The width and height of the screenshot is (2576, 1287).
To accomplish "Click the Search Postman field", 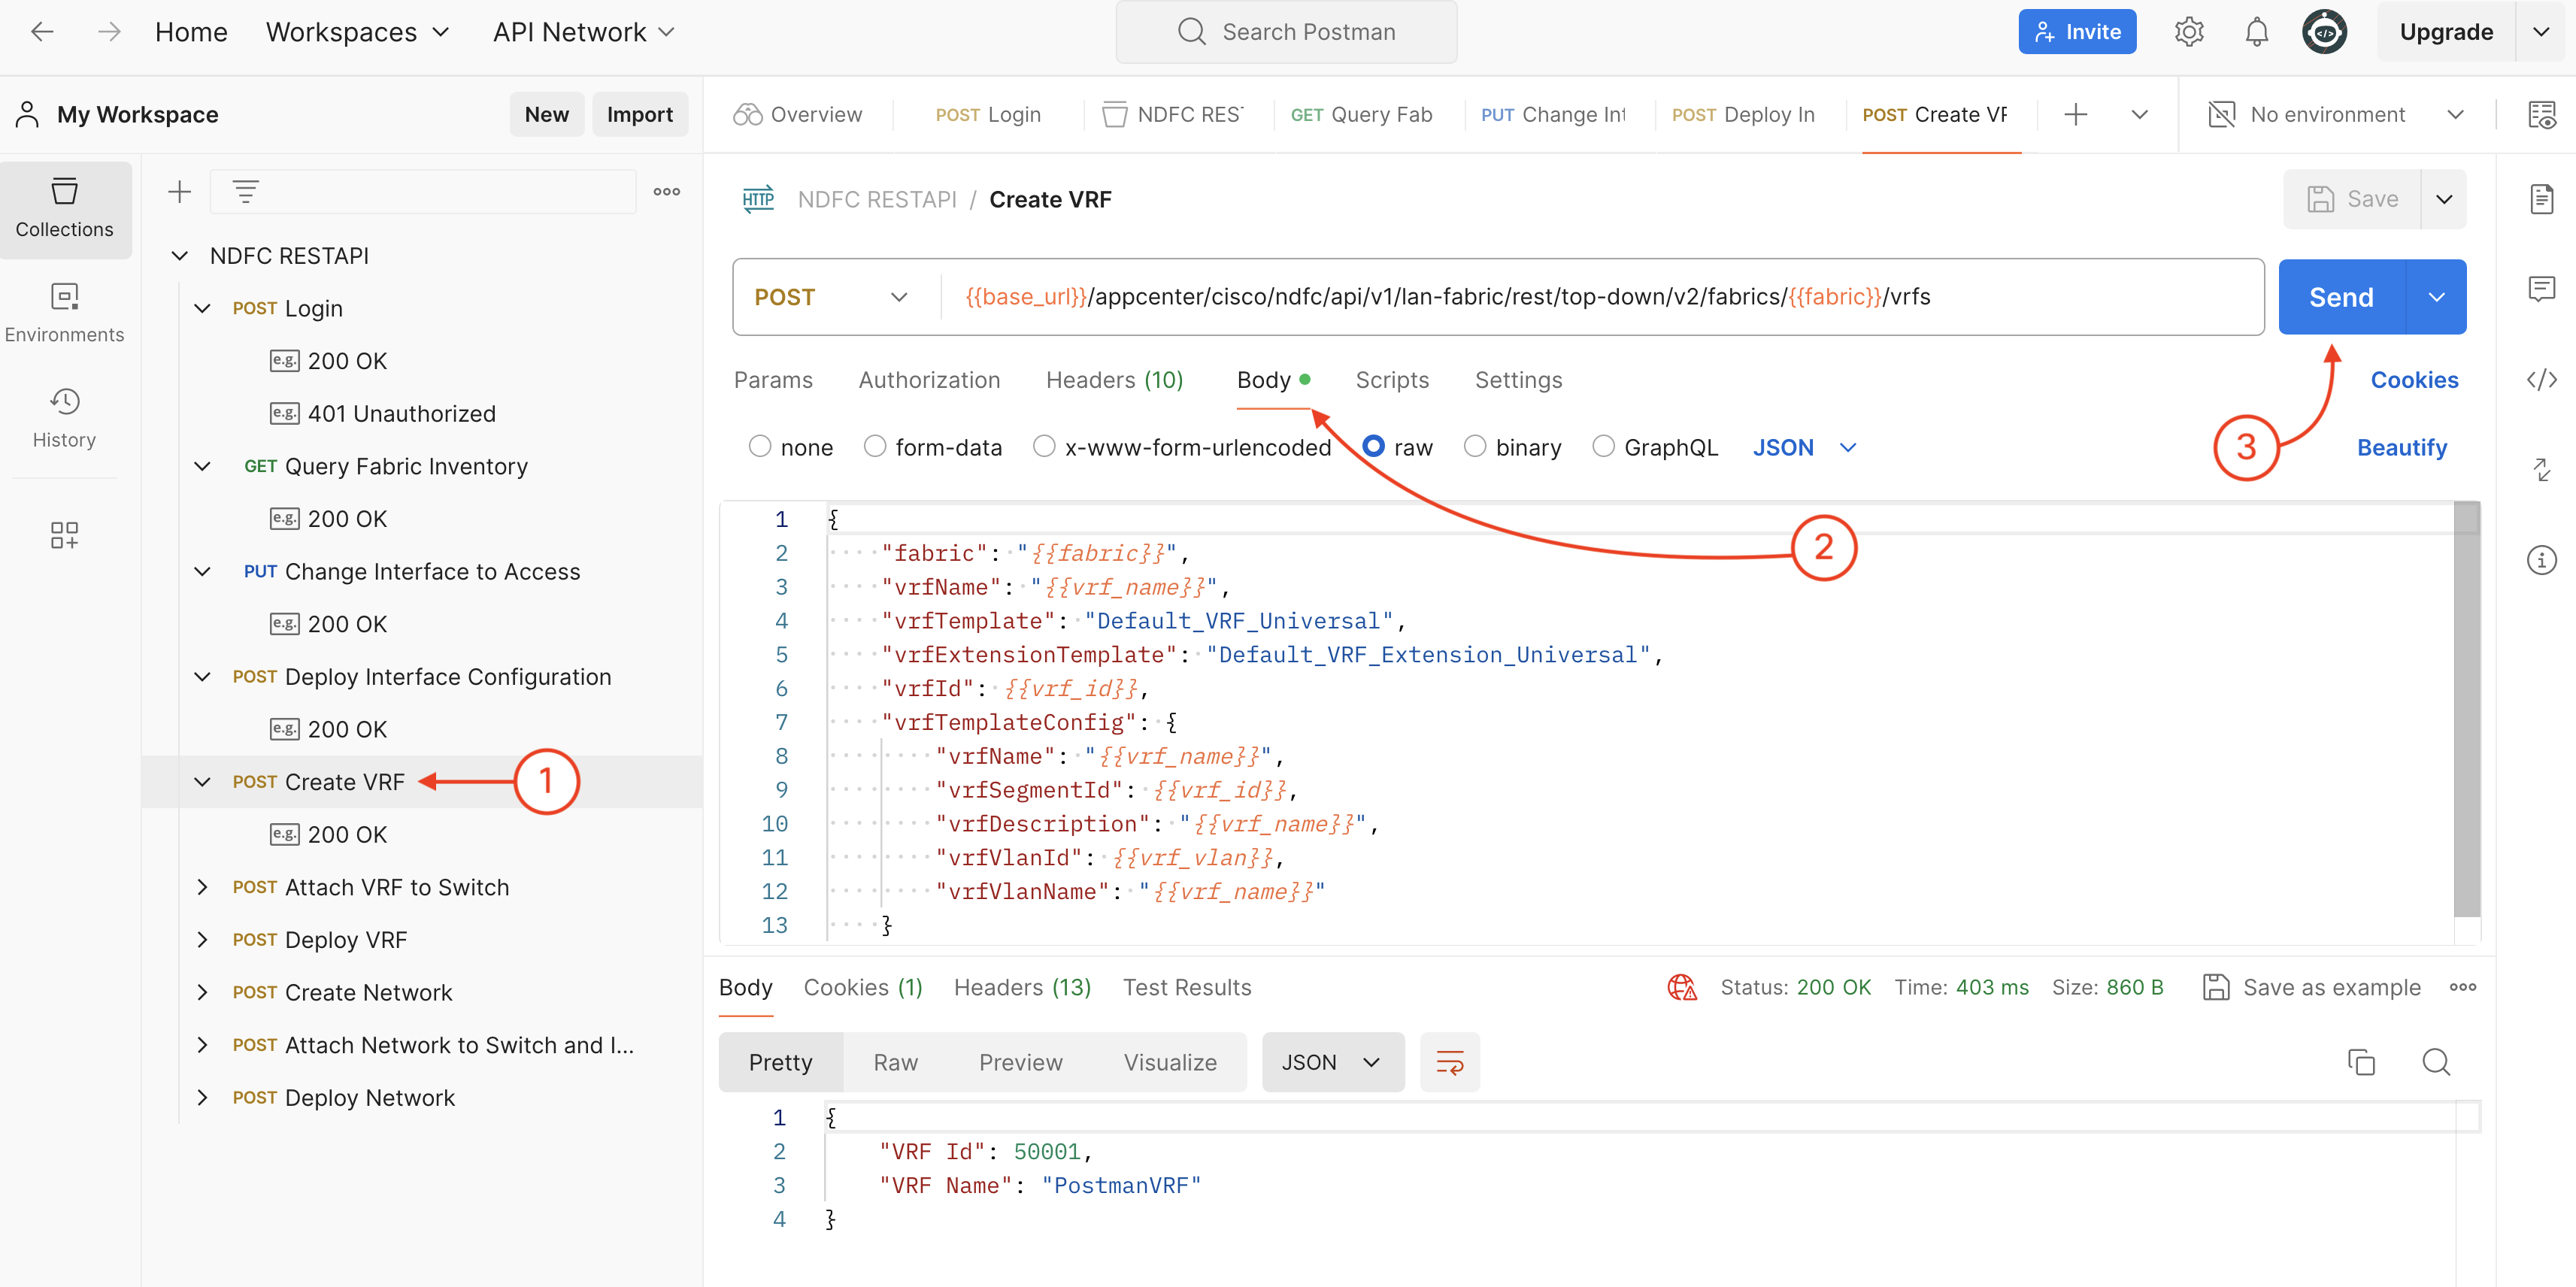I will pyautogui.click(x=1286, y=32).
